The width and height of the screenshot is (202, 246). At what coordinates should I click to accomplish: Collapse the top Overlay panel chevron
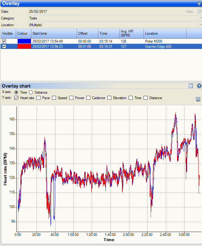199,4
